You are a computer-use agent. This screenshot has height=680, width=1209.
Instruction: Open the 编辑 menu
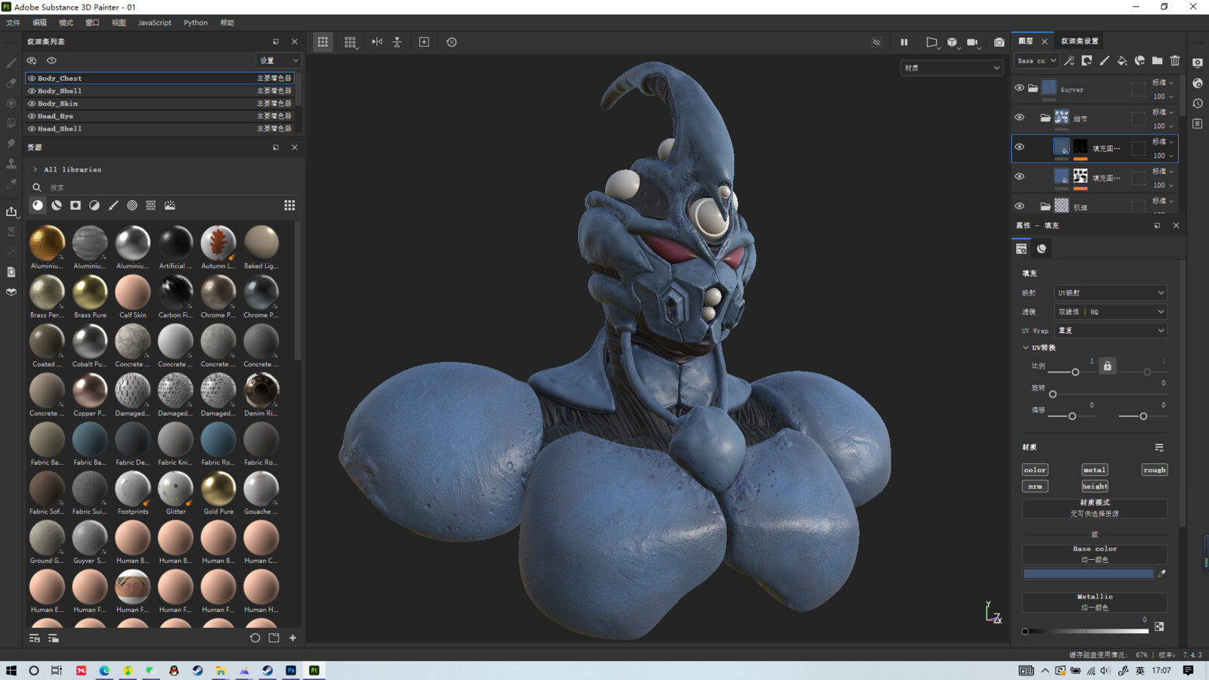click(39, 23)
